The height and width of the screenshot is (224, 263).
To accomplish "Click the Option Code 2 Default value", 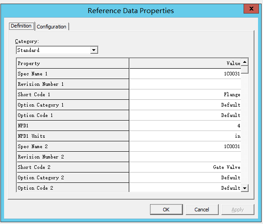I will [x=185, y=188].
